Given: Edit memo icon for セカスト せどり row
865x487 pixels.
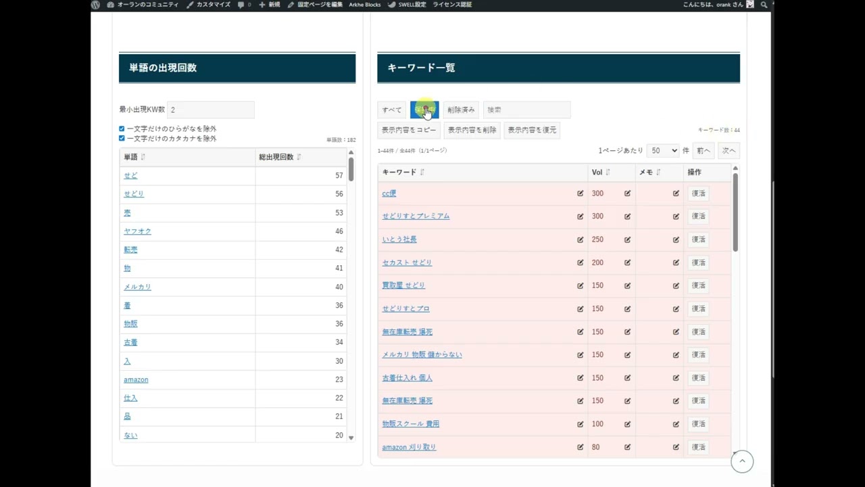Looking at the screenshot, I should click(676, 262).
